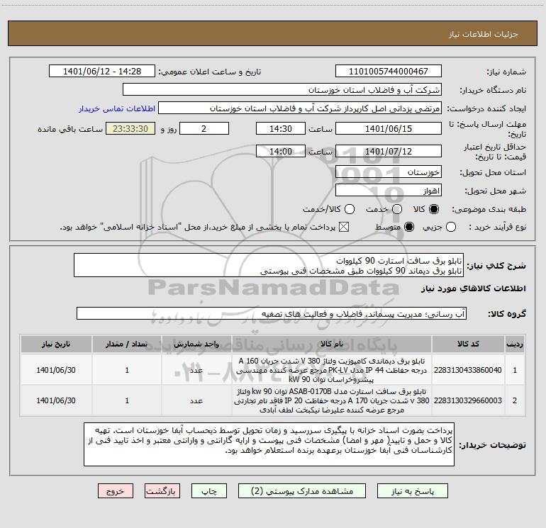Click the province field خوزستان
This screenshot has height=528, width=546.
click(x=389, y=172)
